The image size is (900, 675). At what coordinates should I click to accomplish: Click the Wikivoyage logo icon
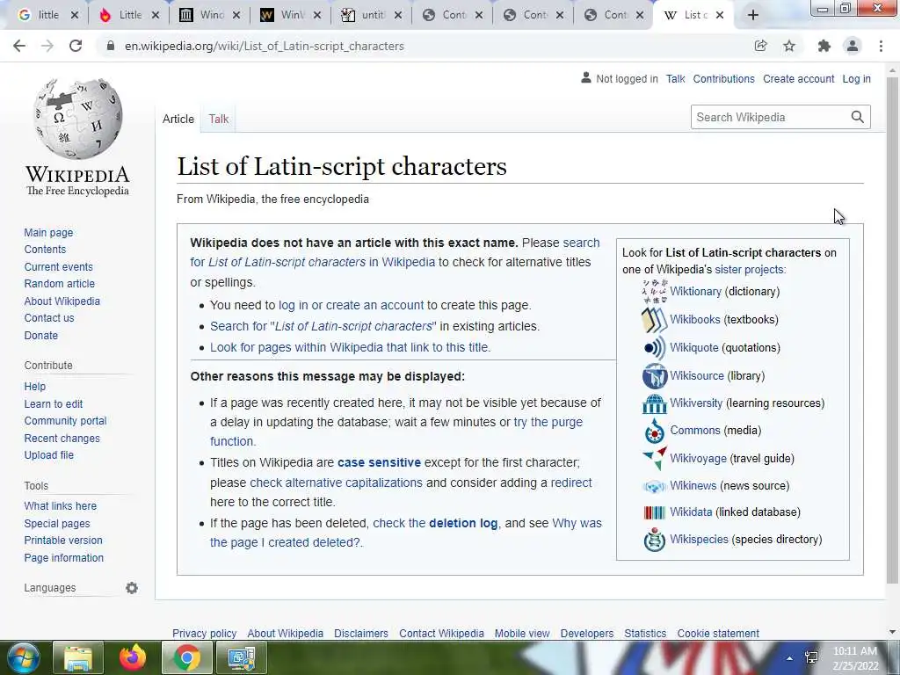point(654,458)
